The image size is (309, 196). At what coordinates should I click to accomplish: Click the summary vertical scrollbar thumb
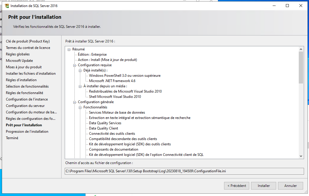[301, 67]
